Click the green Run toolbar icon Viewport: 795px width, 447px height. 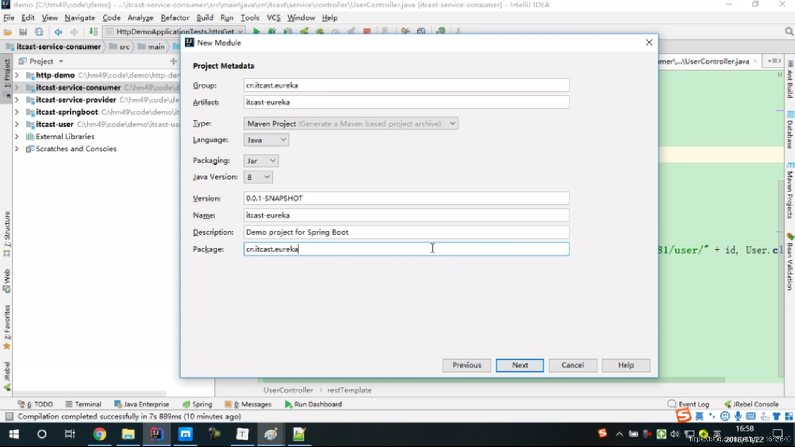click(x=256, y=31)
